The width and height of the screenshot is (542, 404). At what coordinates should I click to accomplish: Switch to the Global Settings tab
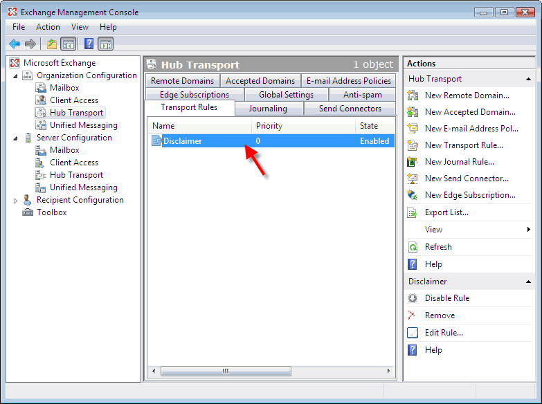(x=286, y=94)
